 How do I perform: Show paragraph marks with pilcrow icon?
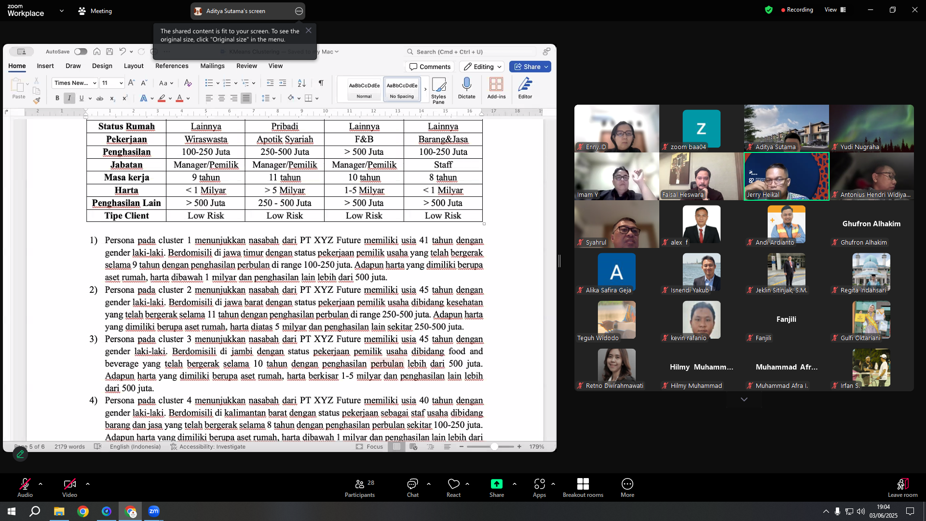point(321,83)
